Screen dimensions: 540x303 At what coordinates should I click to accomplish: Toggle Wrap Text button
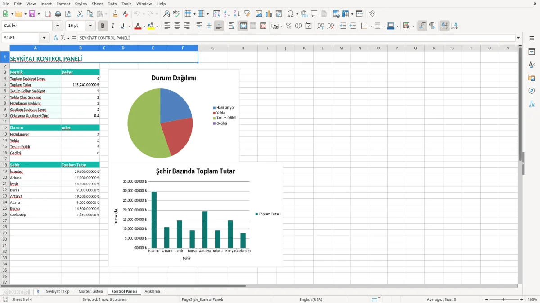click(x=231, y=26)
